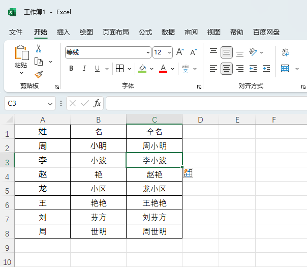Image resolution: width=307 pixels, height=267 pixels.
Task: Toggle center horizontal alignment
Action: 227,69
